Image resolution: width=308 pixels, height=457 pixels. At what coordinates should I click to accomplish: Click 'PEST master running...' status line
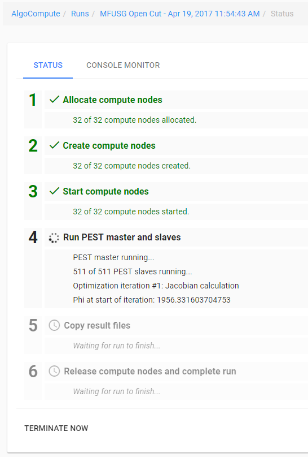coord(113,257)
